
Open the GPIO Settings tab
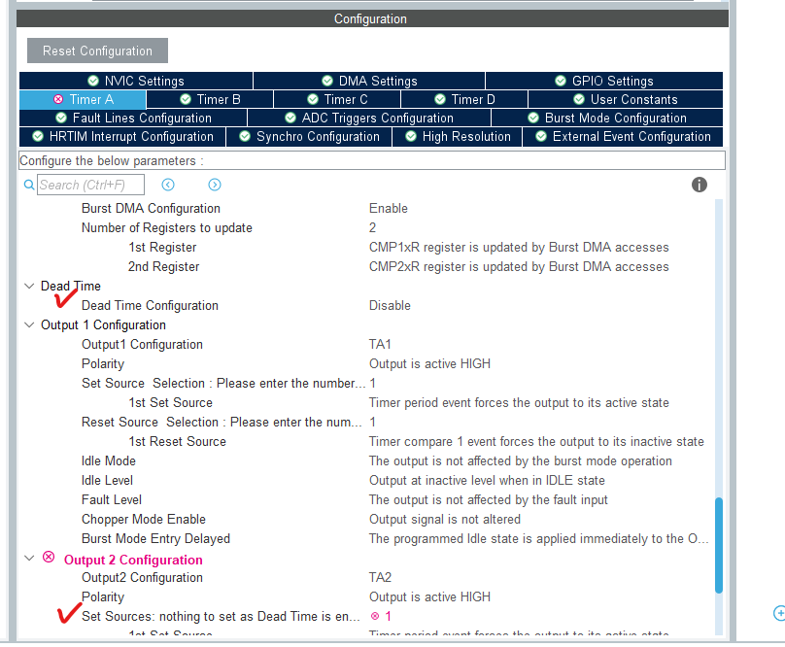tap(604, 81)
